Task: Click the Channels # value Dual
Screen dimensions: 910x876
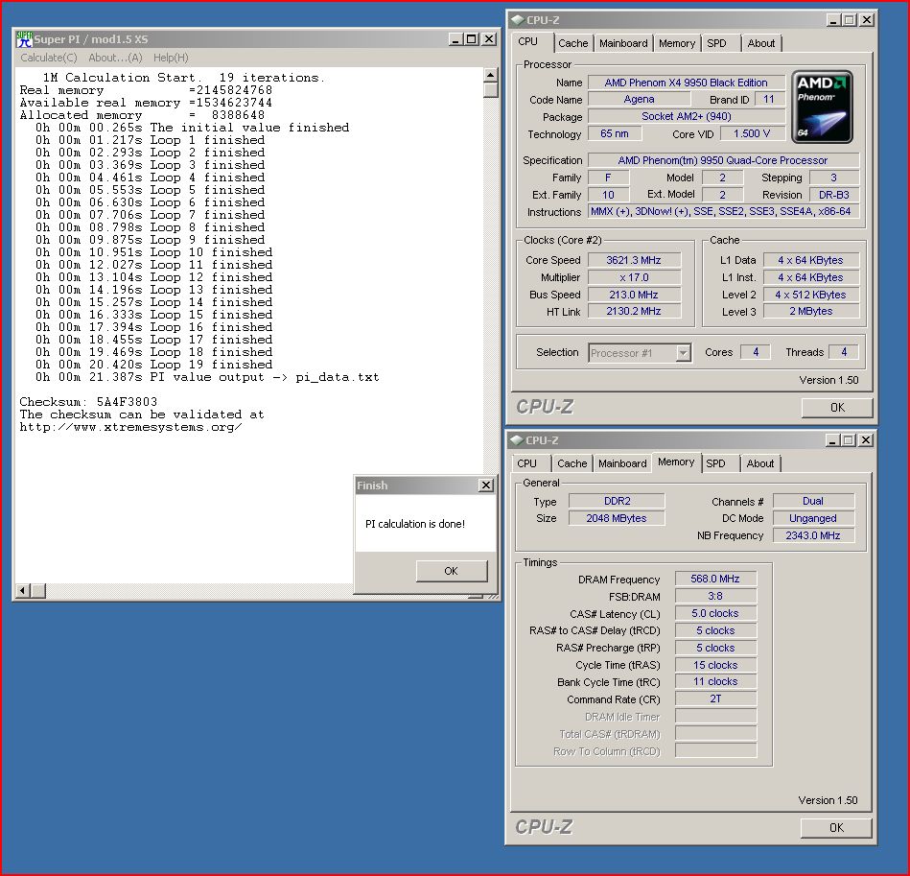Action: pyautogui.click(x=813, y=501)
